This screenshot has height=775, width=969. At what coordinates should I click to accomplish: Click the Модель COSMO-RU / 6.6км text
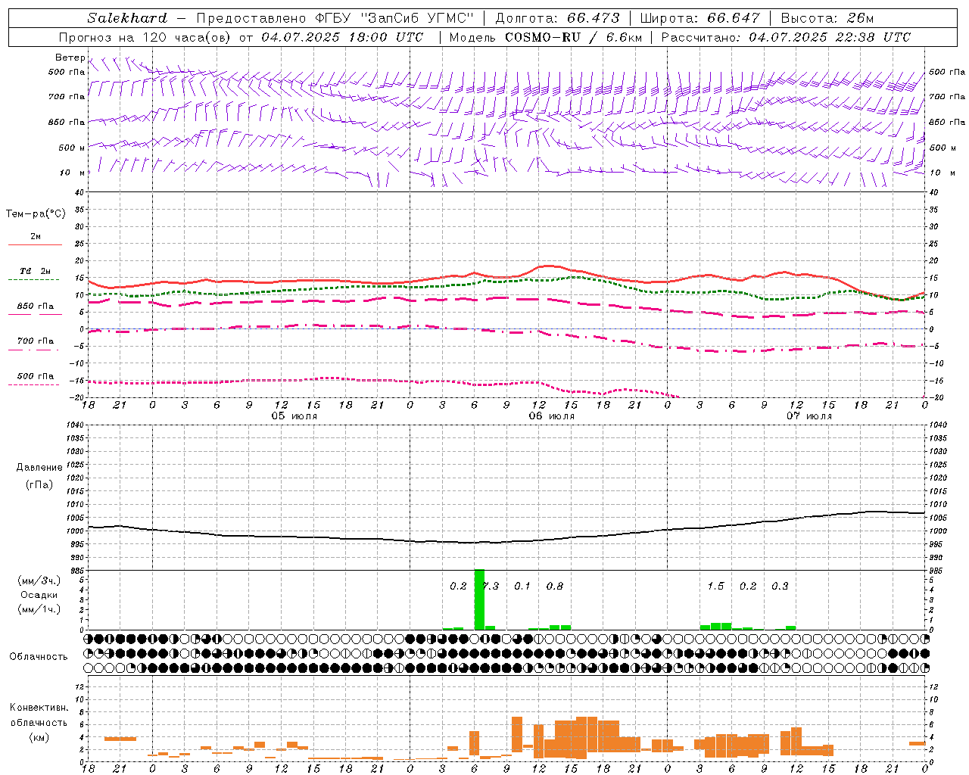[545, 37]
